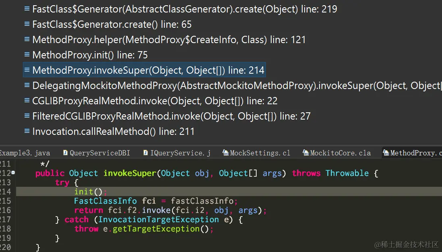This screenshot has height=252, width=442.
Task: Click Java file icon on QueryServiceDBI tab
Action: 65,153
